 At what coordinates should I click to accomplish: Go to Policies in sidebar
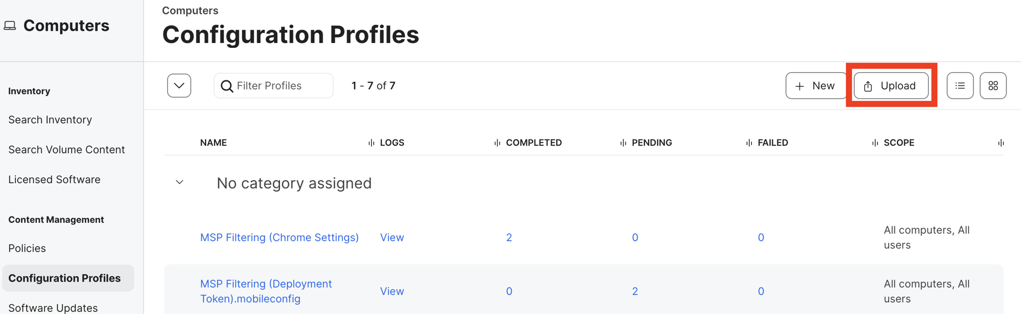tap(27, 248)
